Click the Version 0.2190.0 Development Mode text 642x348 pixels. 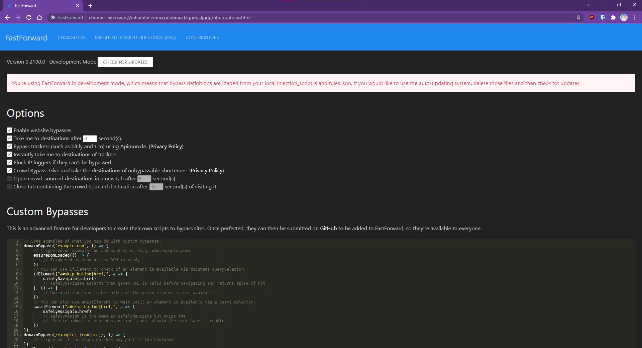tap(51, 62)
